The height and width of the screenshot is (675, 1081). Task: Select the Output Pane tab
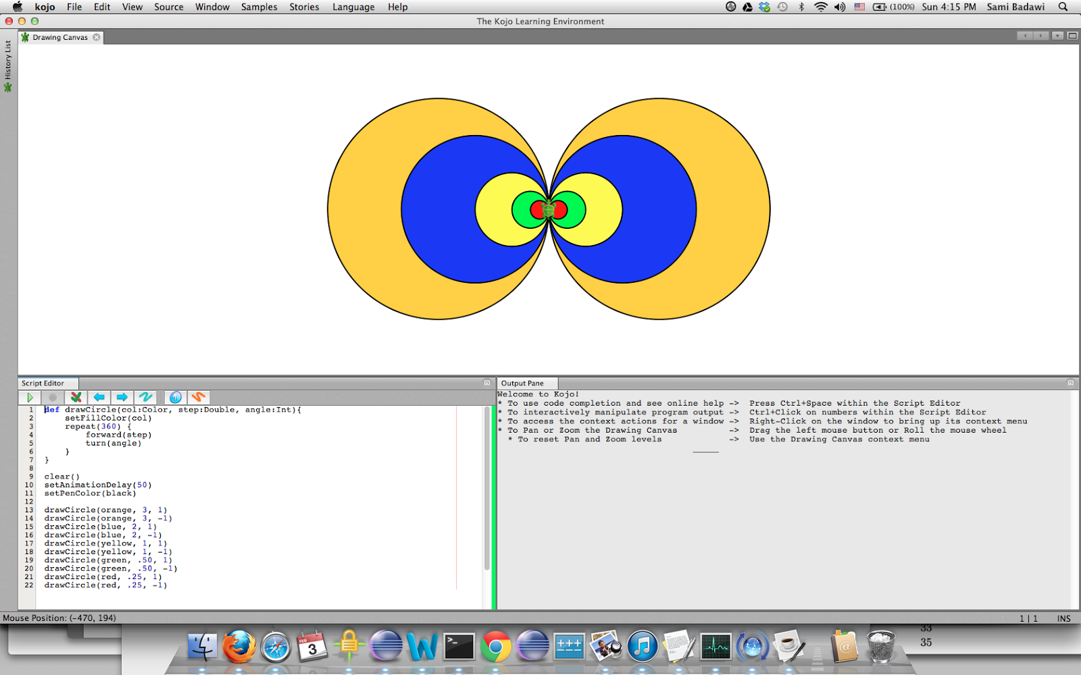pos(522,383)
